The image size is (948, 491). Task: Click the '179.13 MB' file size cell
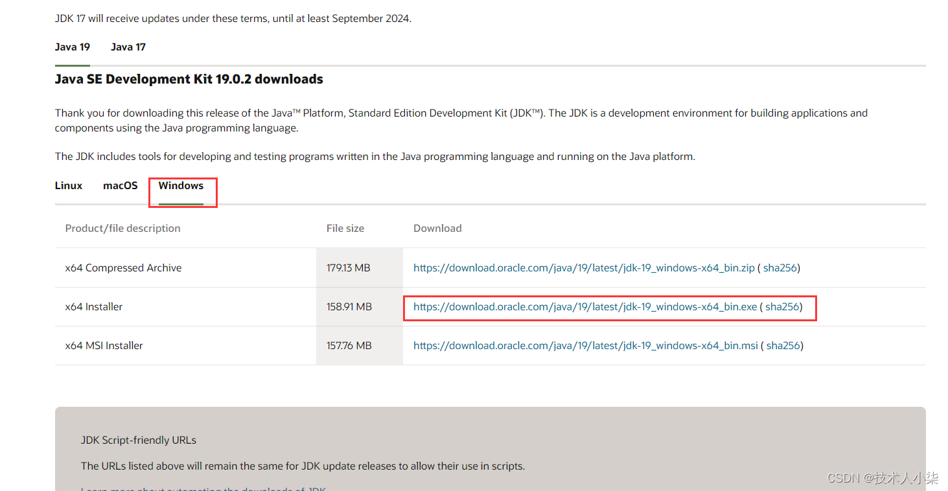360,268
